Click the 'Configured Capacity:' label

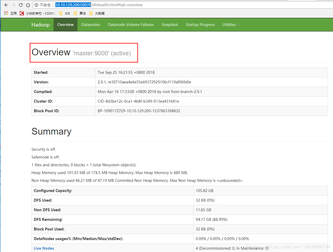pyautogui.click(x=53, y=191)
